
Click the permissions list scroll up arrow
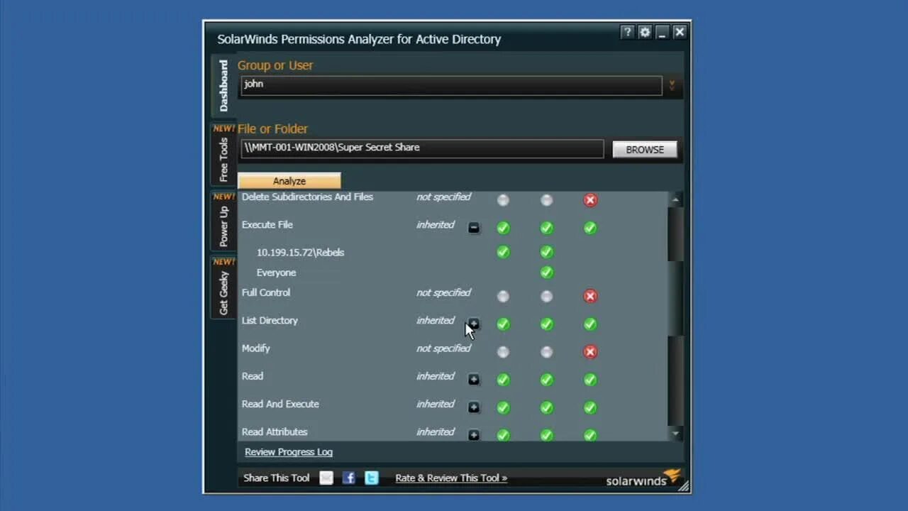(675, 200)
